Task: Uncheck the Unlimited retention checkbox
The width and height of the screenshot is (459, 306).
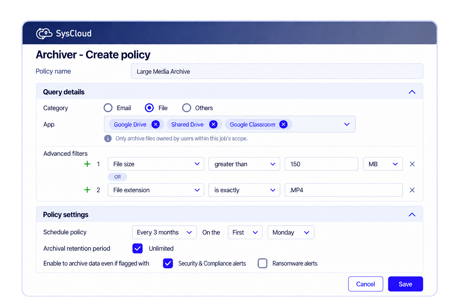Action: [137, 248]
